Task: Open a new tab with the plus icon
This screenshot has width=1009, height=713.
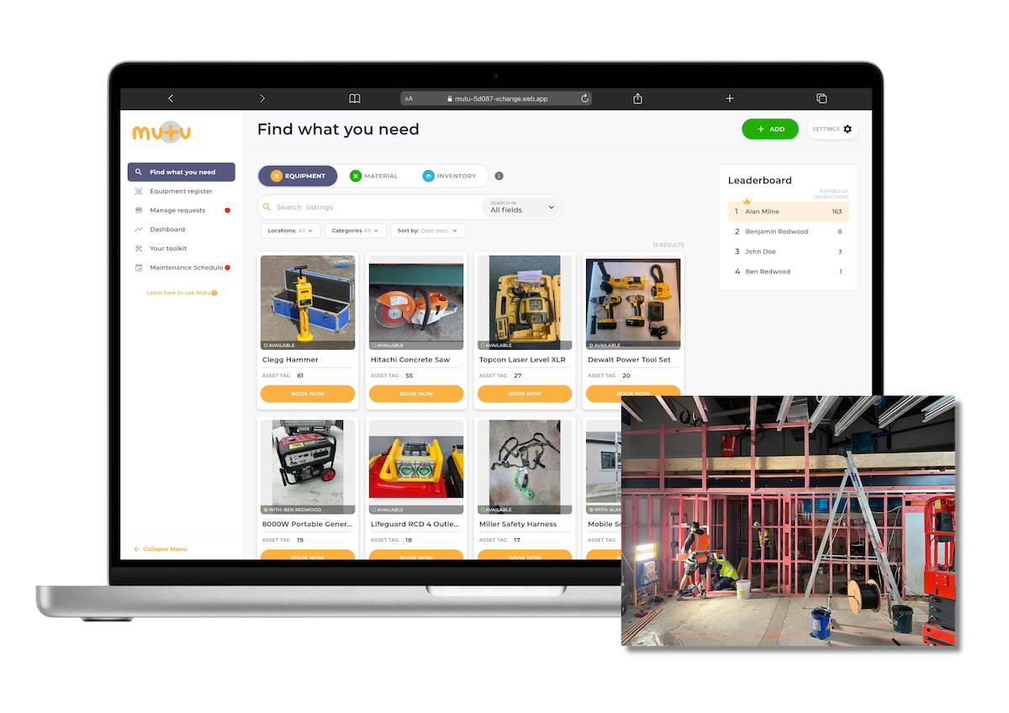Action: coord(729,98)
